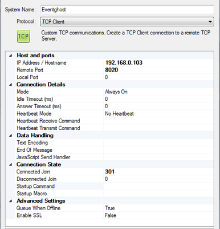
Task: Collapse the Data Handling section
Action: point(11,136)
